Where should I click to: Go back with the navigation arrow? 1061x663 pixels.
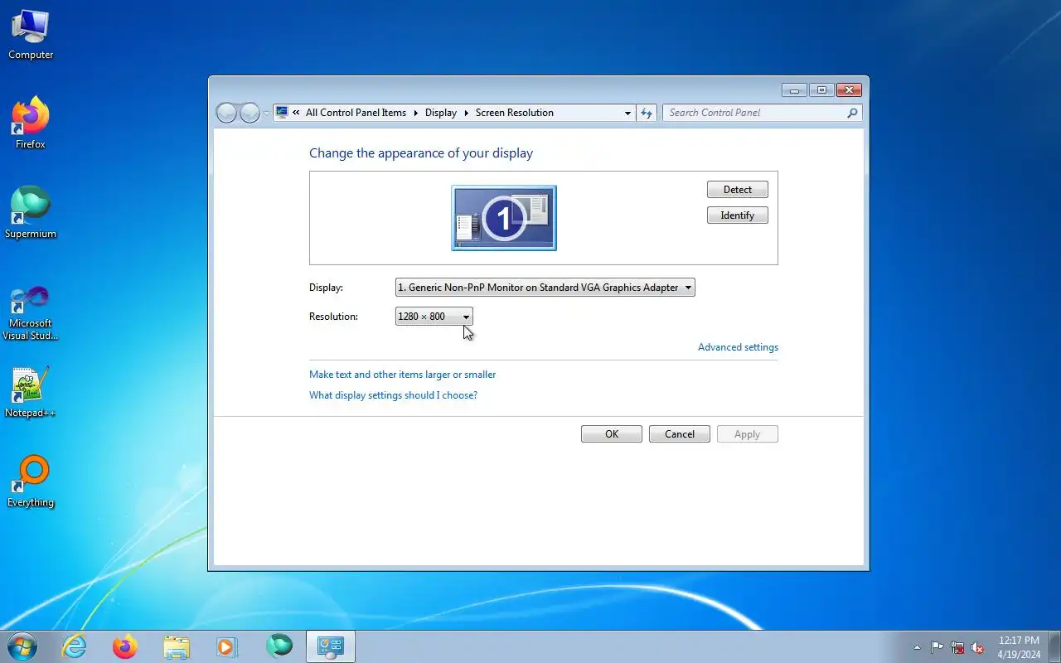227,113
